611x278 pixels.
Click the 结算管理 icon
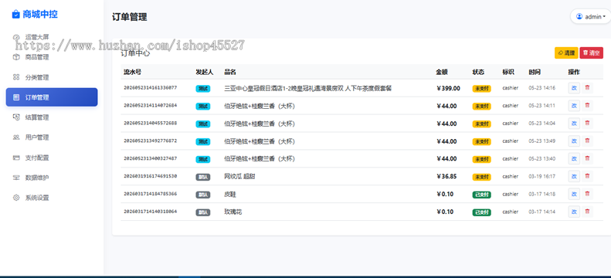tap(16, 117)
